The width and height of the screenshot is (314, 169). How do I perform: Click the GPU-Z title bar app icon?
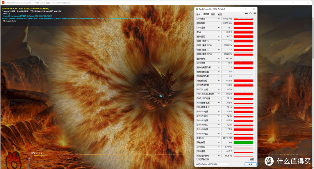coord(197,9)
